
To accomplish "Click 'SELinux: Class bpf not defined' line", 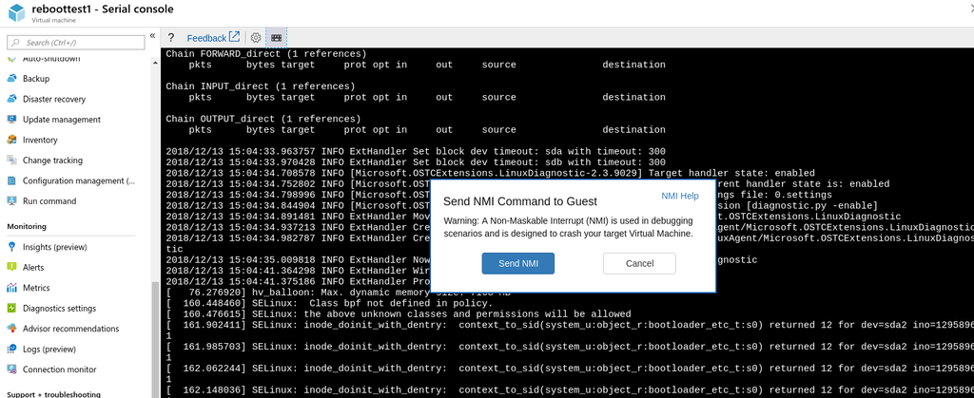I will click(329, 303).
